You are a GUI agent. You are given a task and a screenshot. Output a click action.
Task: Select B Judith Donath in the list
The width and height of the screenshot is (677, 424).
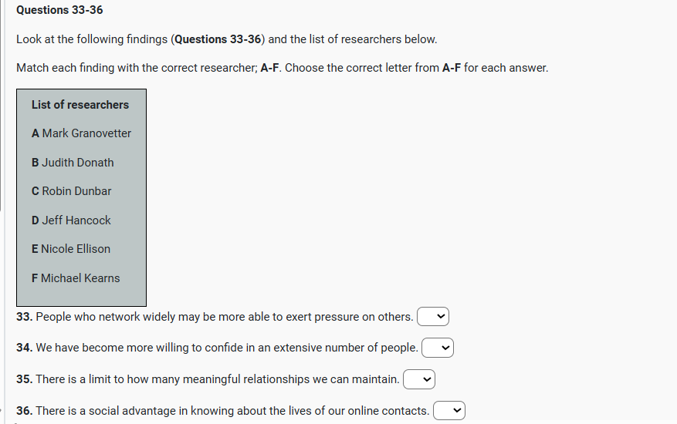[x=73, y=163]
